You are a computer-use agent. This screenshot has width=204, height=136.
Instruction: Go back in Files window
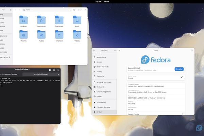[16, 10]
